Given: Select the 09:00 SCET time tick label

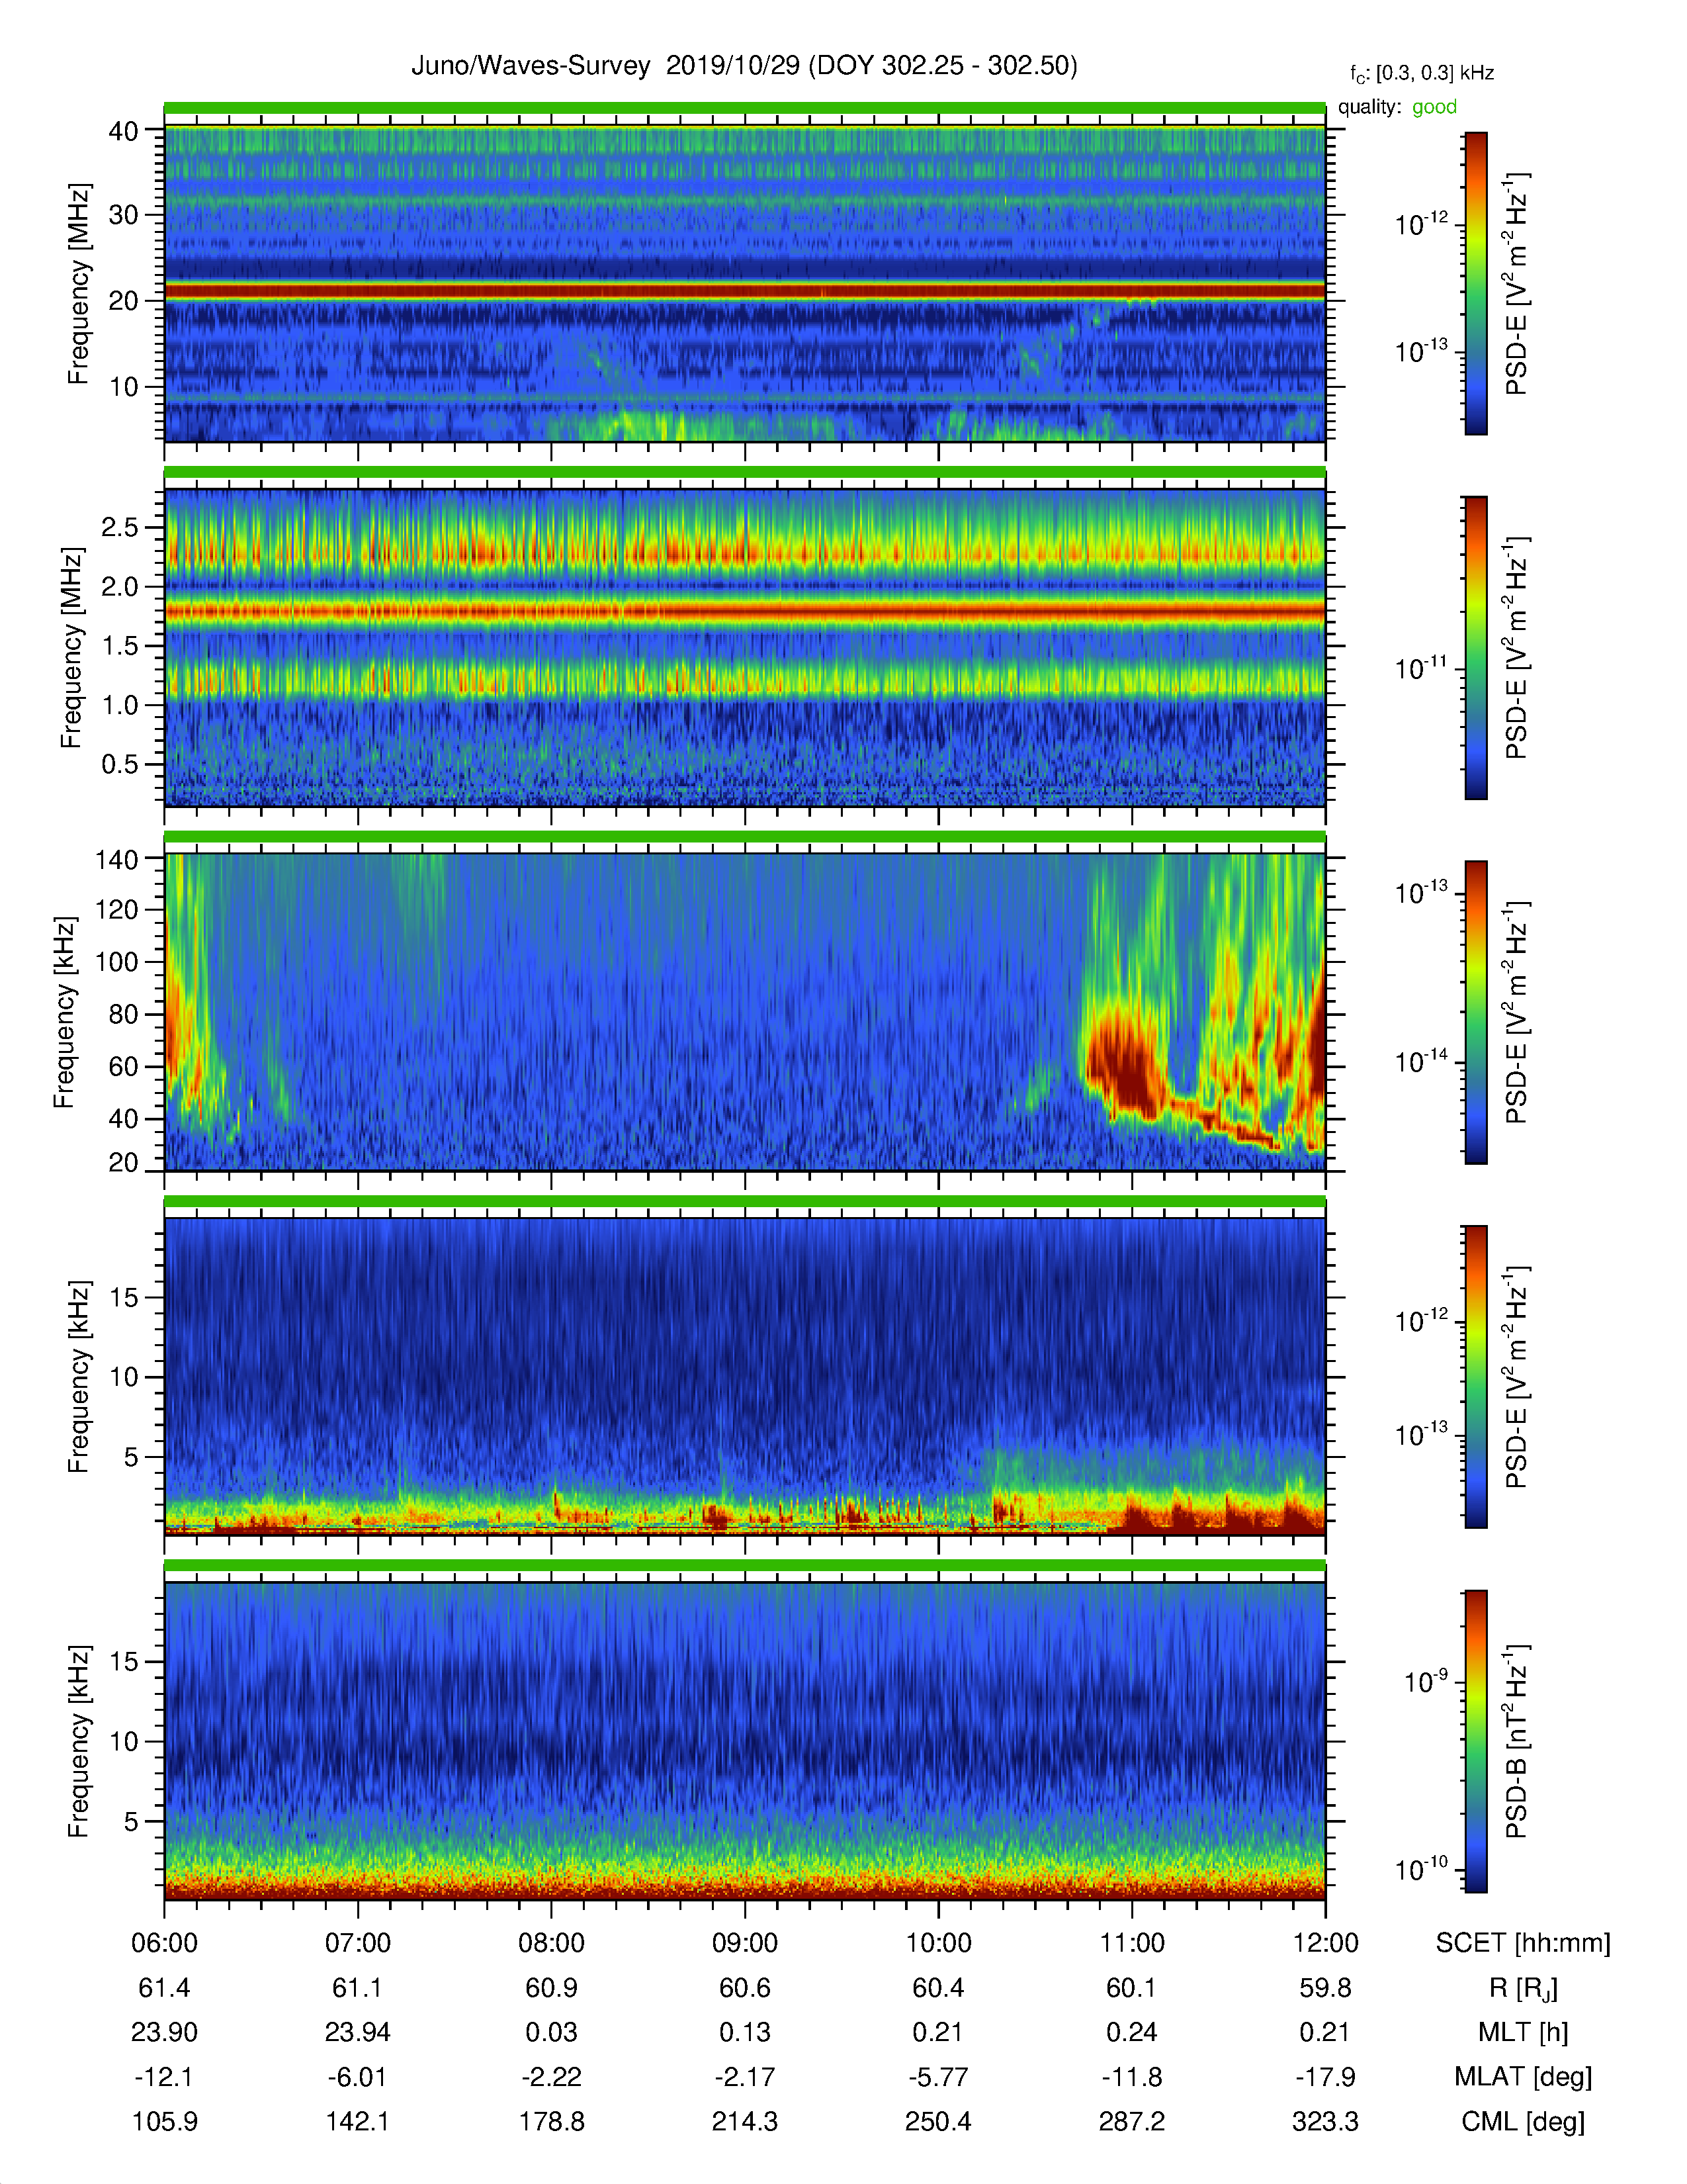Looking at the screenshot, I should 744,1943.
